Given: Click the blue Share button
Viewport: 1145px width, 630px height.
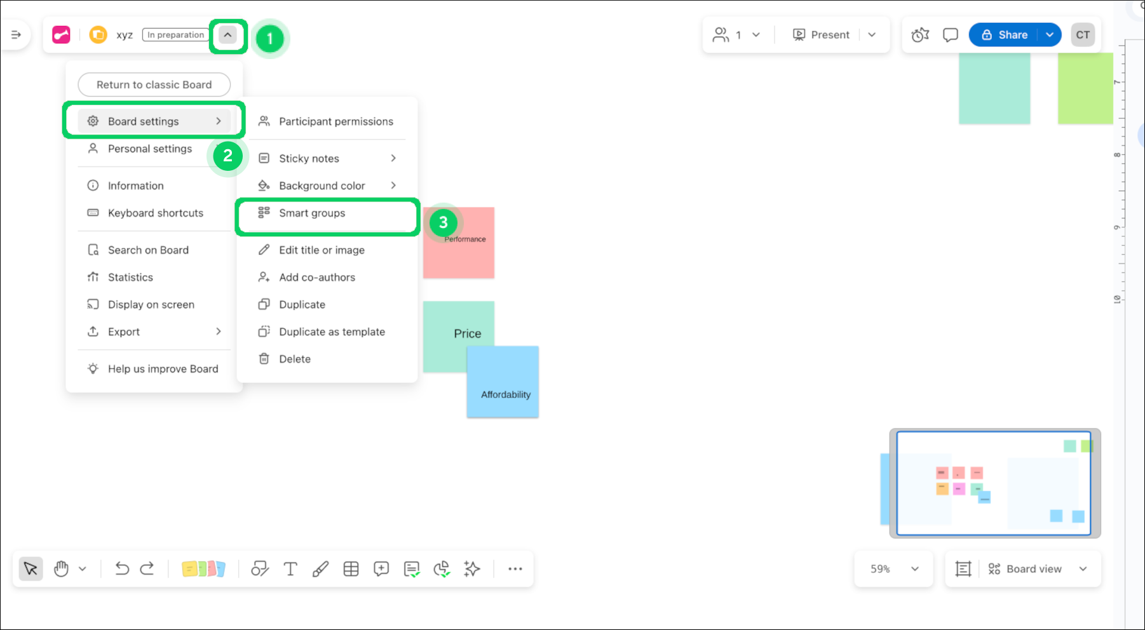Looking at the screenshot, I should [x=1004, y=35].
